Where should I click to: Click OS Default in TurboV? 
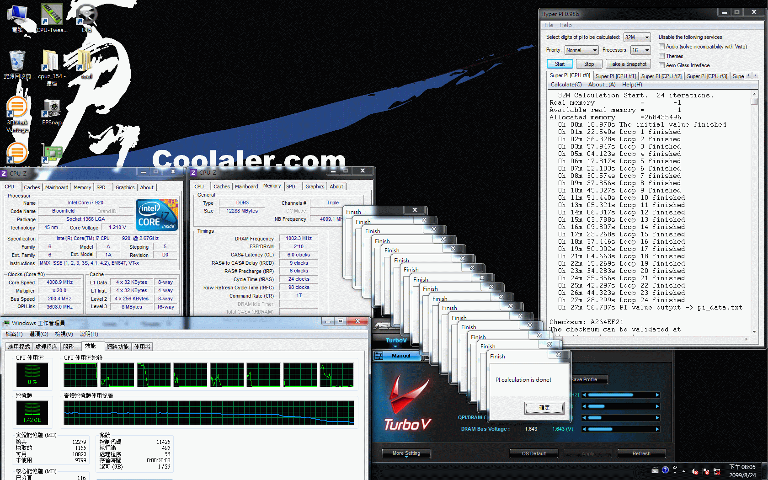(x=534, y=453)
